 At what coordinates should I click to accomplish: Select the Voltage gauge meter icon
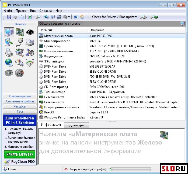[x=30, y=62]
